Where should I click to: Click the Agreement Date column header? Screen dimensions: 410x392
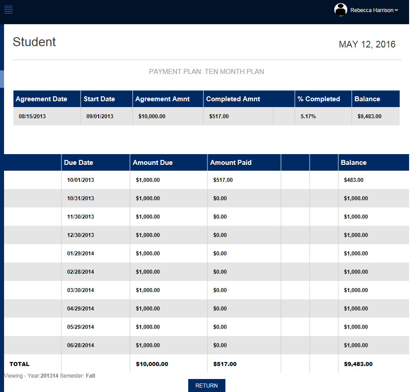pyautogui.click(x=40, y=99)
